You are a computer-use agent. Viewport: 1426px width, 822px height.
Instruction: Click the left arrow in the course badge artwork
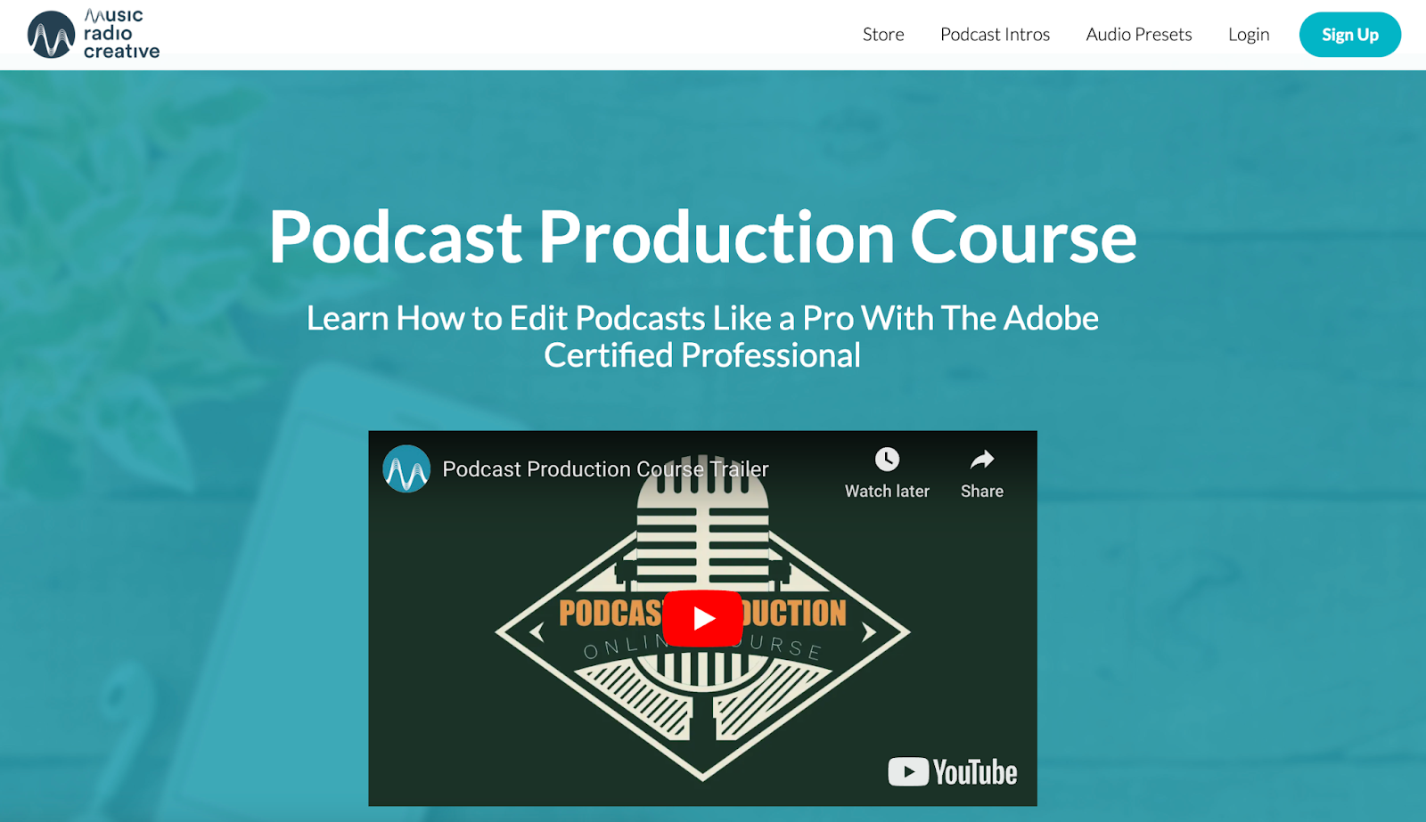536,632
